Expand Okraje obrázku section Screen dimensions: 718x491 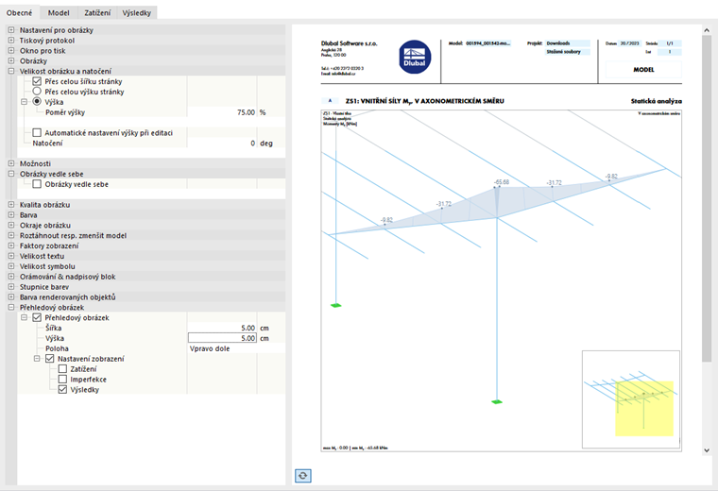tap(11, 225)
